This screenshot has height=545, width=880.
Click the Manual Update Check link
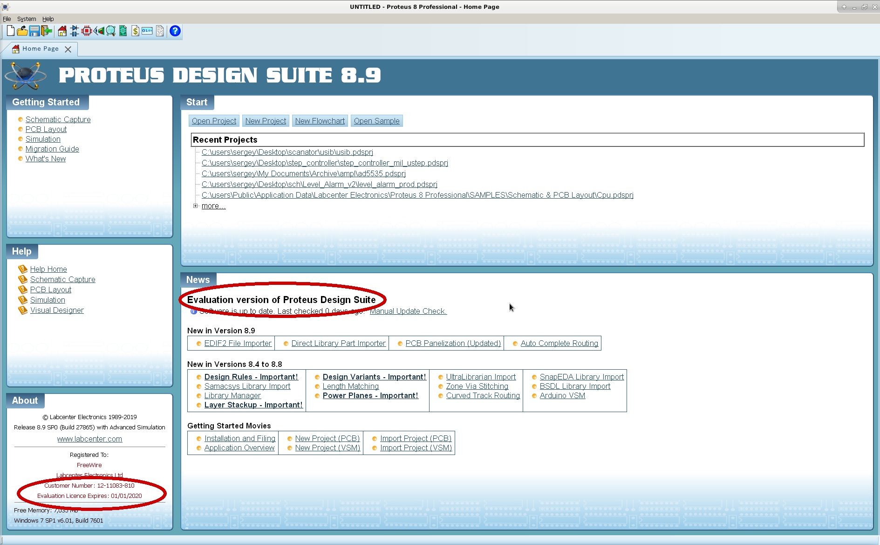click(408, 311)
